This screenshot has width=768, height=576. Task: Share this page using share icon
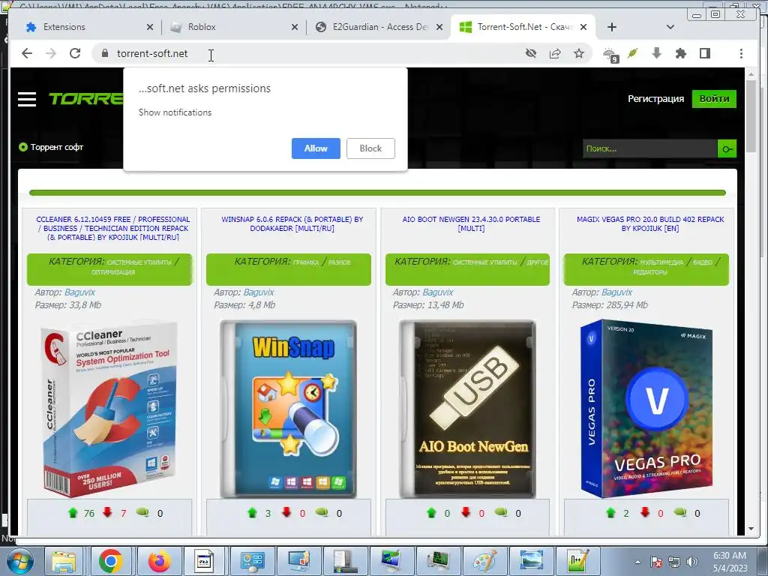tap(555, 53)
